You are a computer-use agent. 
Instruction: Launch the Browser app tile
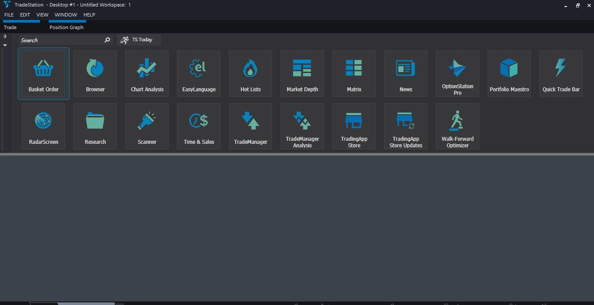pyautogui.click(x=95, y=74)
